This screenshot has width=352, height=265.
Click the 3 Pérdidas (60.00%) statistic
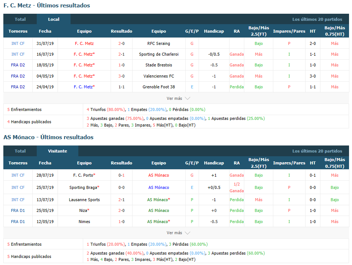(x=188, y=244)
